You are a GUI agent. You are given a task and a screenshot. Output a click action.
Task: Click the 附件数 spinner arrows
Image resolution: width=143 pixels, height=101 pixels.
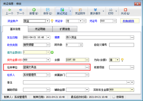pos(81,45)
